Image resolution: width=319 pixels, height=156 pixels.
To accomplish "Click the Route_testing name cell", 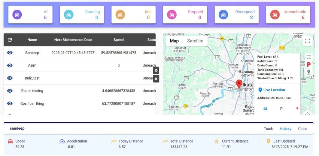I will click(x=32, y=91).
